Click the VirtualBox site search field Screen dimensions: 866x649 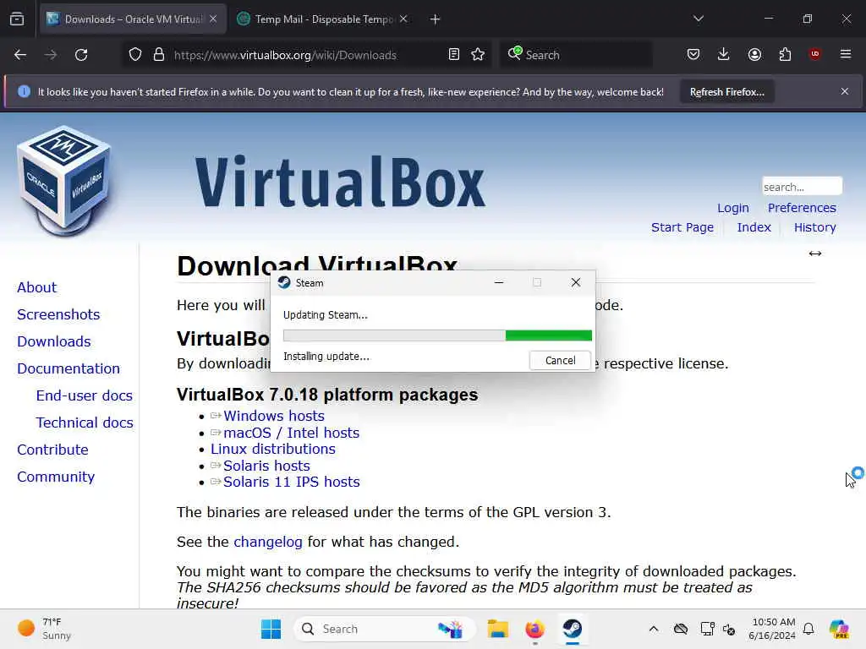coord(802,187)
